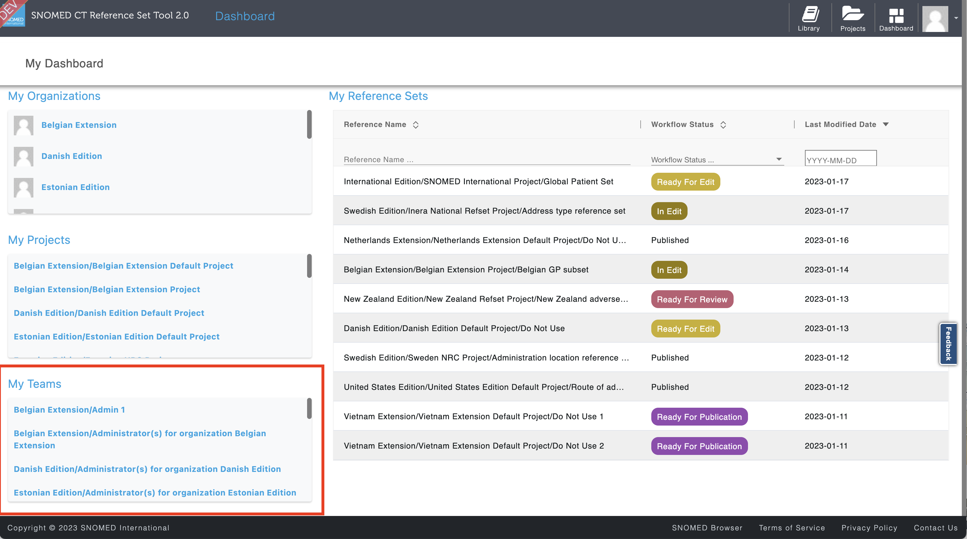
Task: Open Danish Edition Do Not Use row
Action: [454, 328]
